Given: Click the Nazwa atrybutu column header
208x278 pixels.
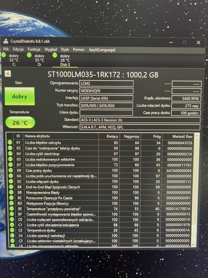Looking at the screenshot, I should [x=61, y=136].
